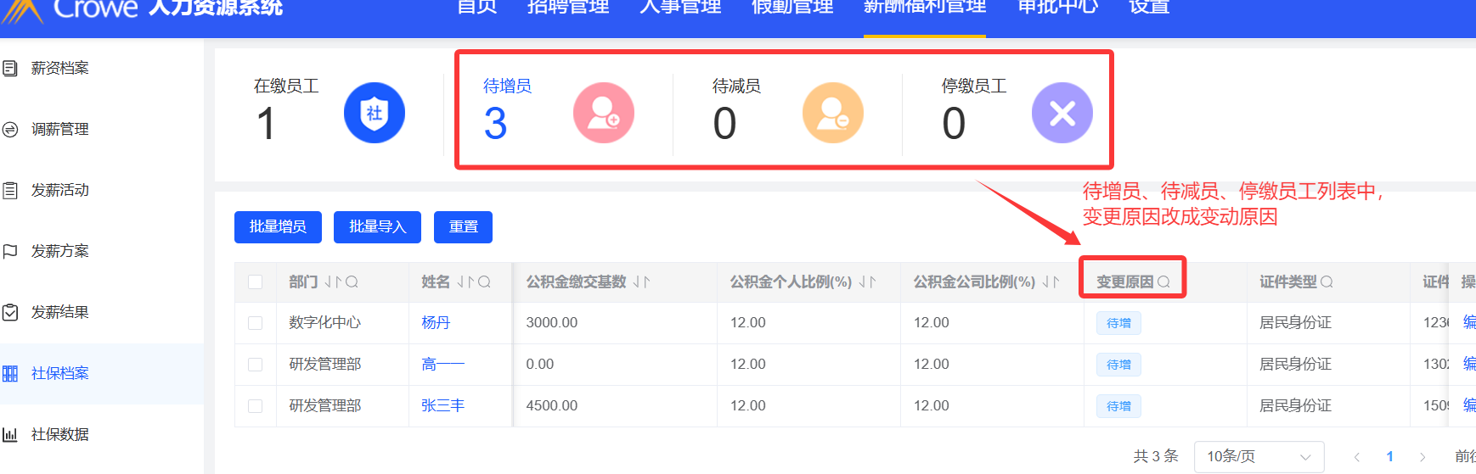Select 薪资档案 in sidebar

(x=60, y=68)
